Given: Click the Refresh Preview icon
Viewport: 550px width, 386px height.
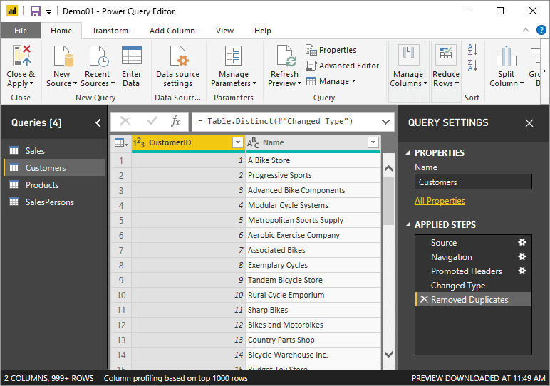Looking at the screenshot, I should tap(286, 56).
